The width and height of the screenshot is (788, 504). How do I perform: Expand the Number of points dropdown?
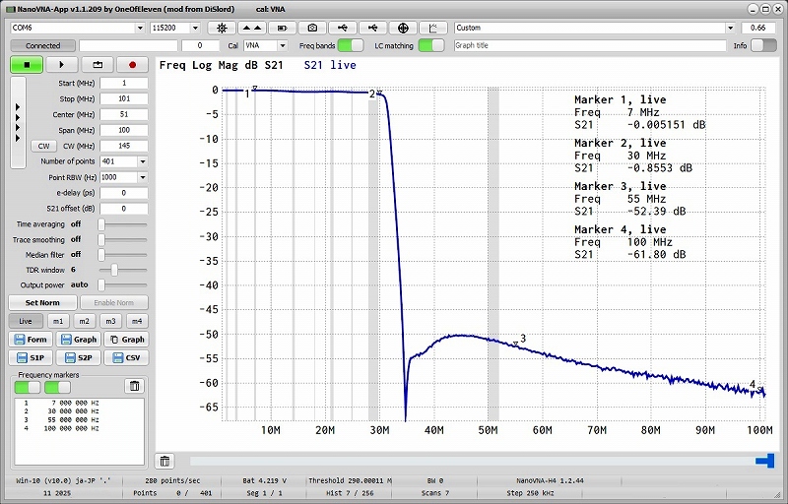[143, 161]
